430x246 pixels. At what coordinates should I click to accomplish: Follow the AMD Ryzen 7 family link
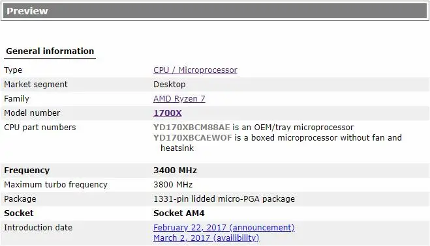(179, 98)
